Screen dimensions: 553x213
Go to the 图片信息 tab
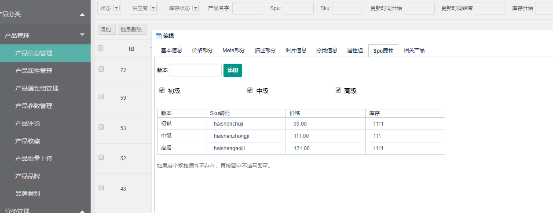coord(296,51)
